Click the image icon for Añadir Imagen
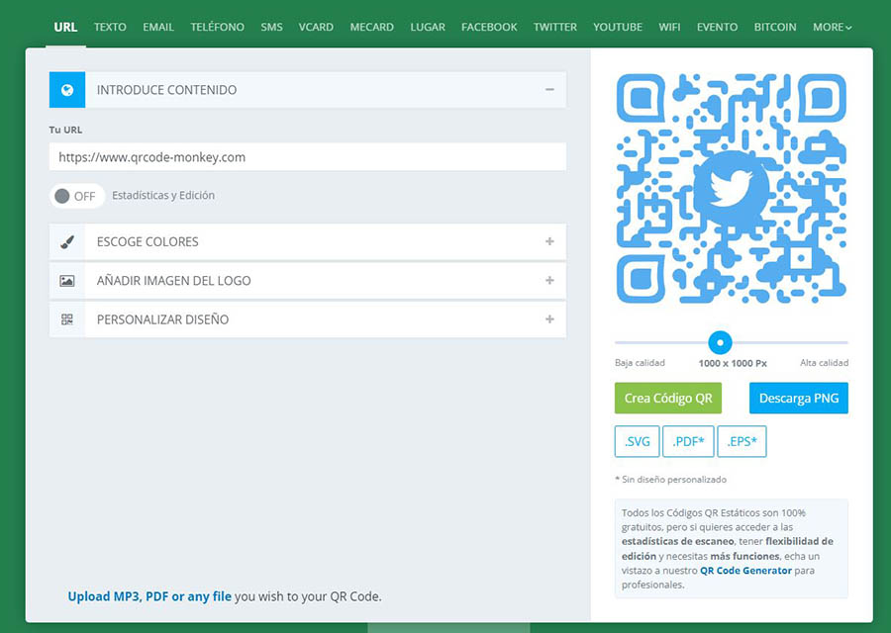Image resolution: width=891 pixels, height=633 pixels. click(67, 281)
